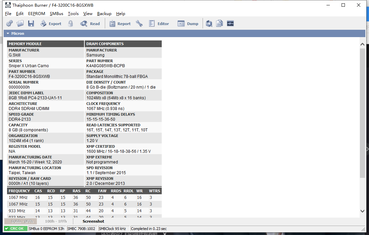
Task: Click the XMP Extreme Not programmed value
Action: coord(102,162)
